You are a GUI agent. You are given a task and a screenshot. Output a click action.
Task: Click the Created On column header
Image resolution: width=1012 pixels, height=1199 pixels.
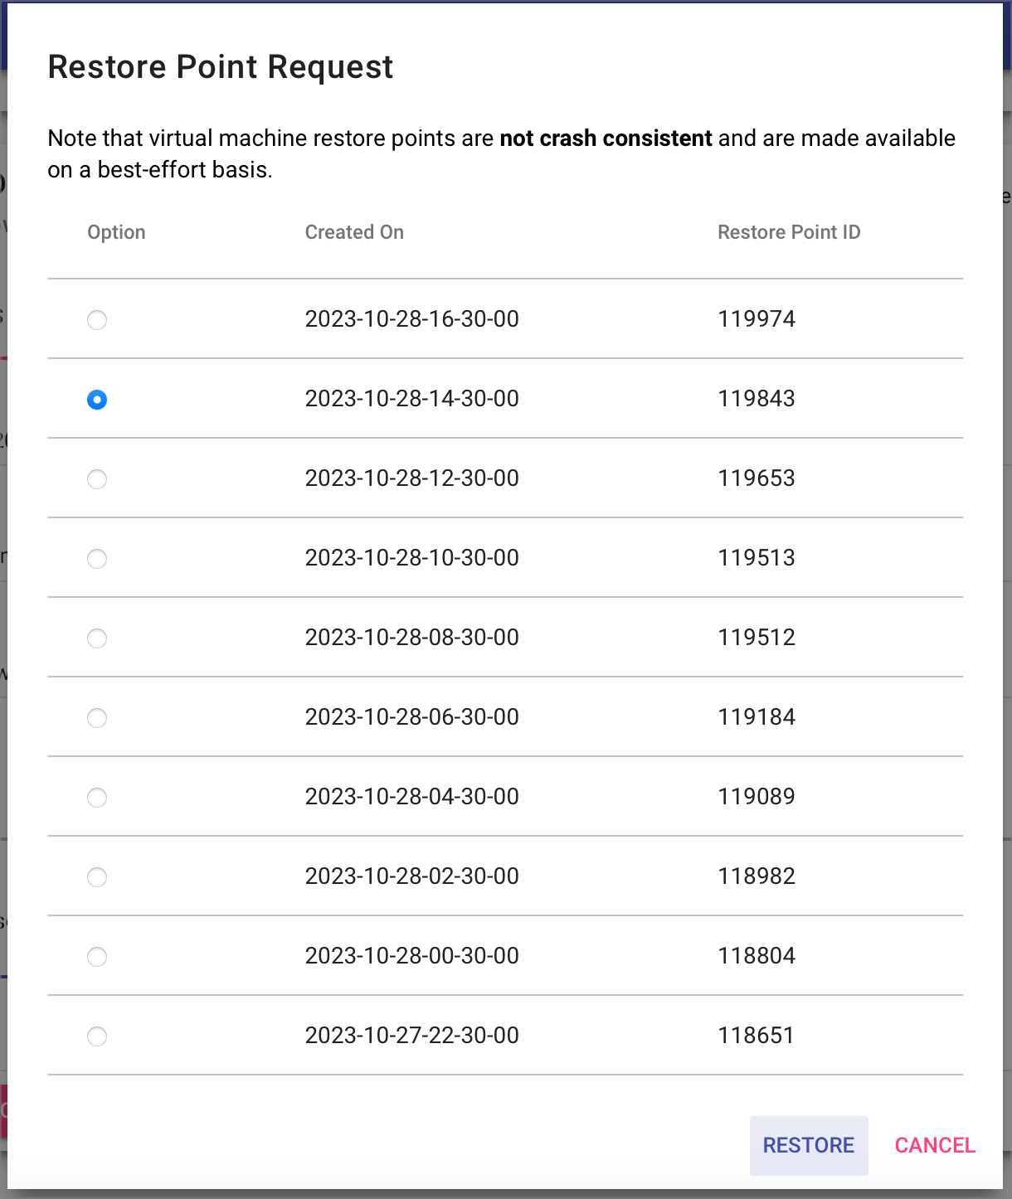354,232
